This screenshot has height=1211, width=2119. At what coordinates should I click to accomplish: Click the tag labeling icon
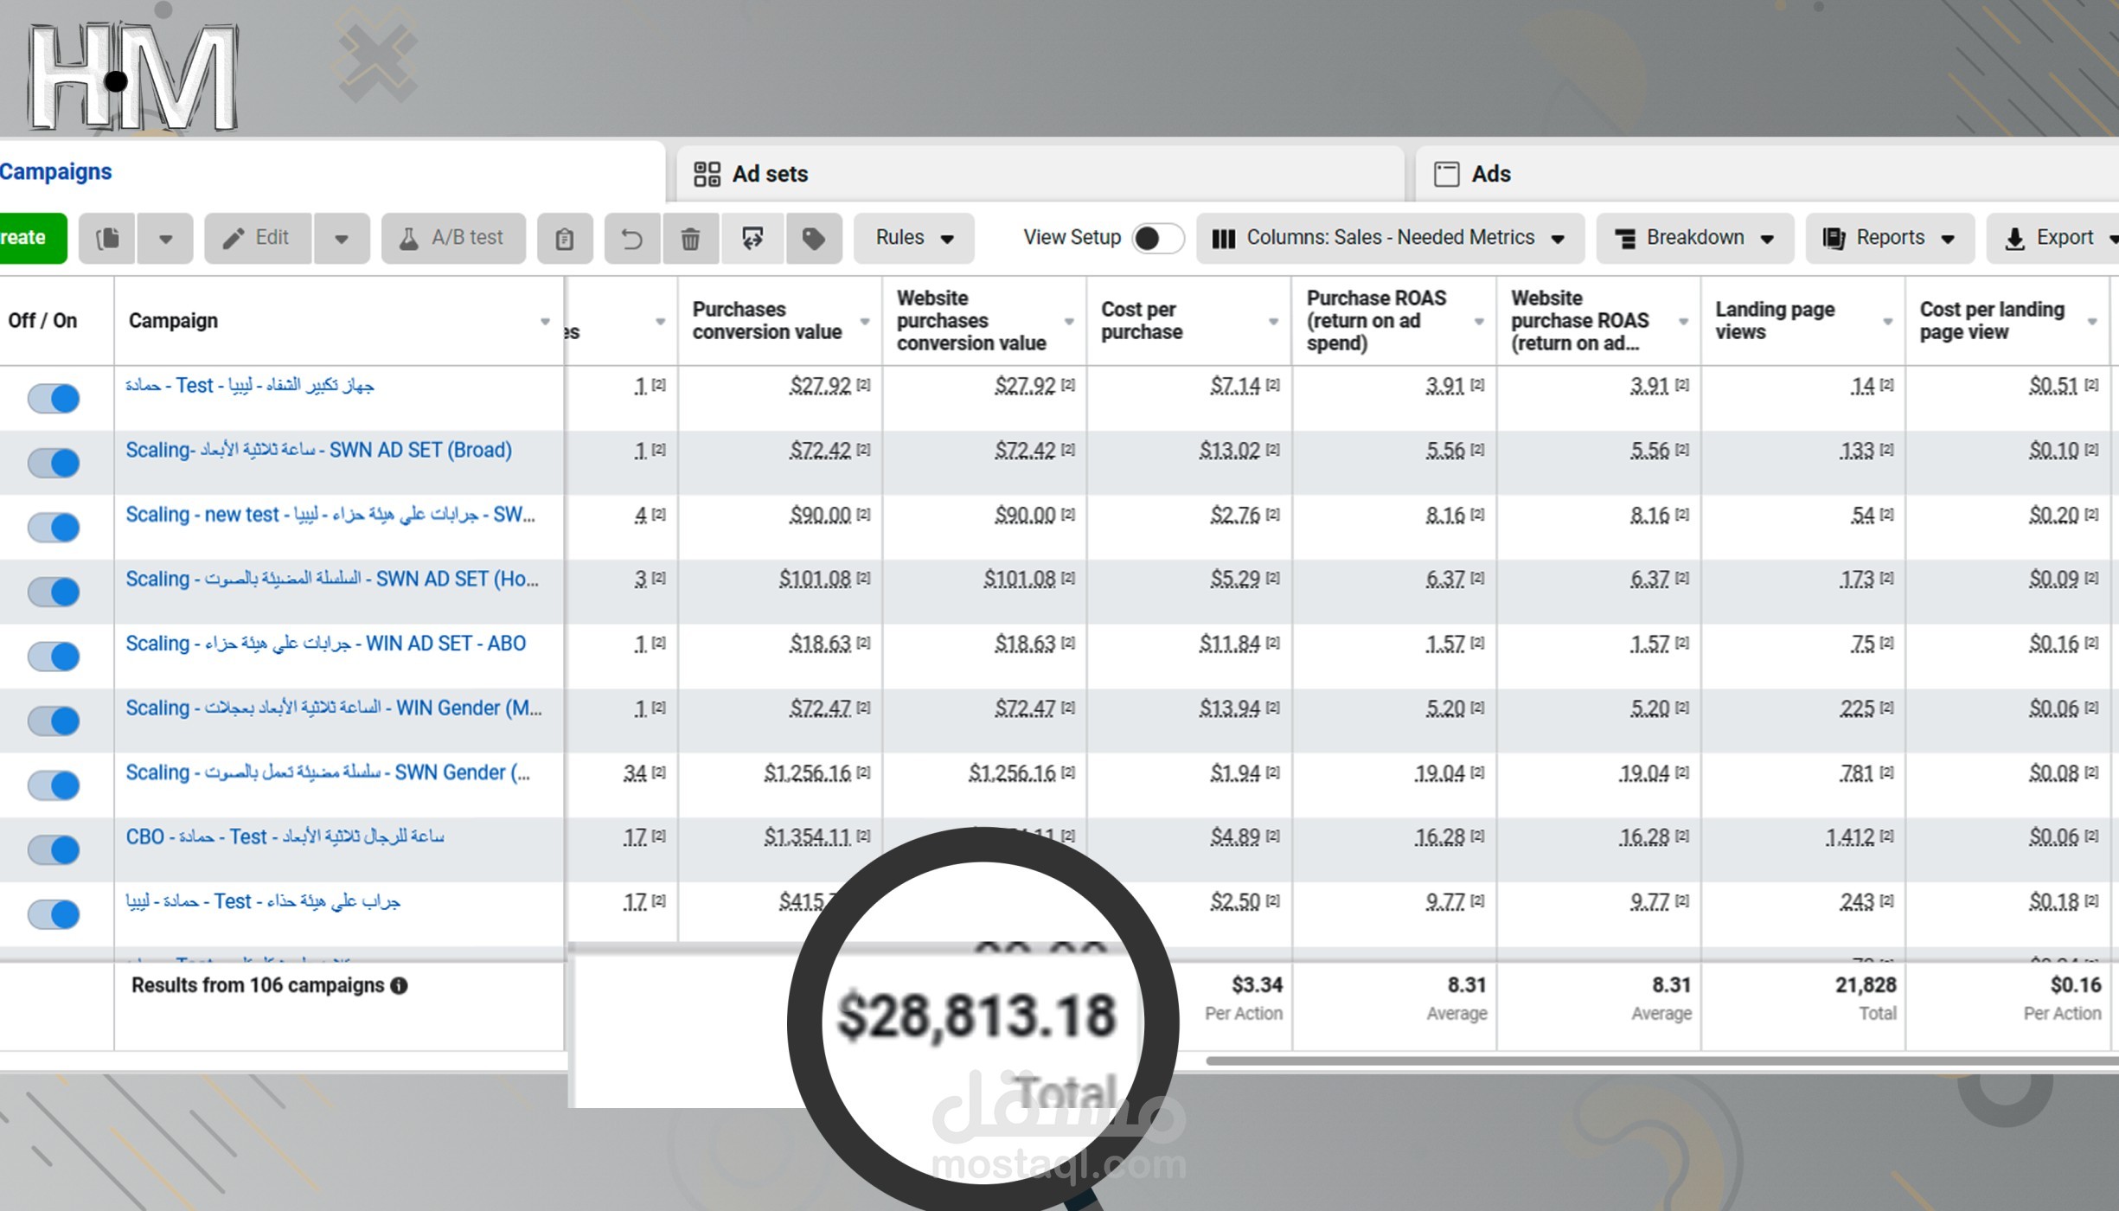813,238
